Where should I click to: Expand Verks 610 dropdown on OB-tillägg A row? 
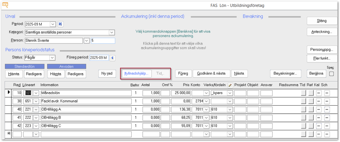(230, 110)
